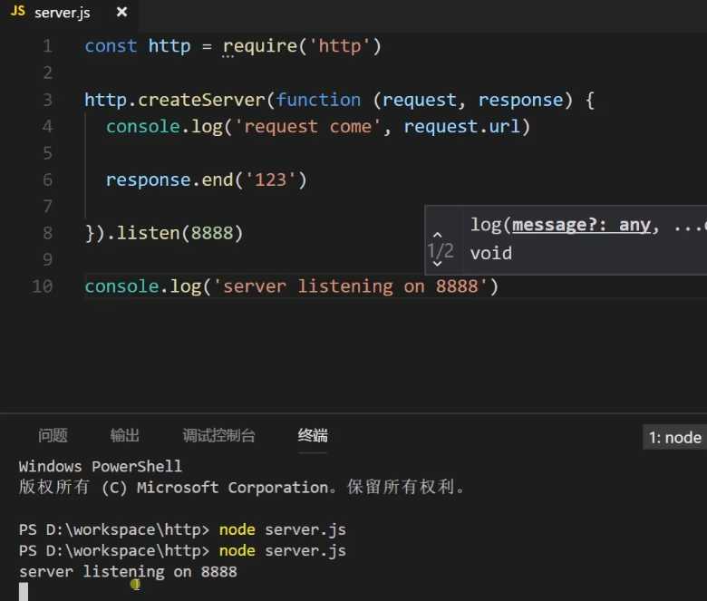Click the '1/2' signature counter
This screenshot has height=601, width=707.
click(x=441, y=251)
